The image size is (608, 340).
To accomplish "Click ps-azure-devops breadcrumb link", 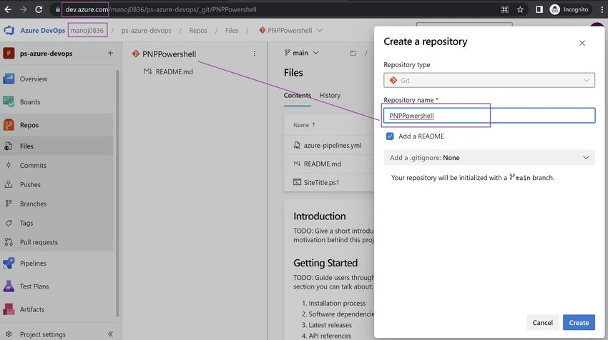I will point(146,30).
